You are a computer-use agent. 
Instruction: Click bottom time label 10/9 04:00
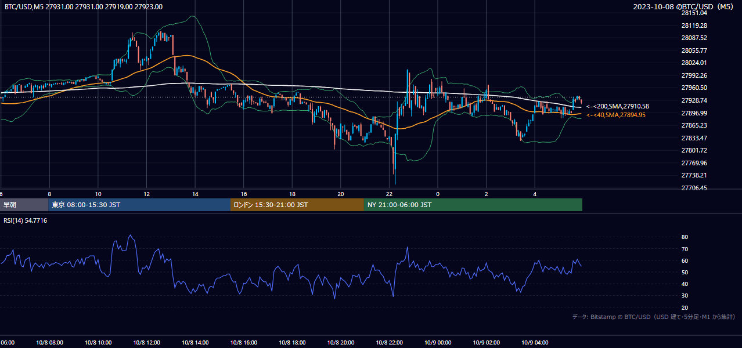(x=535, y=343)
